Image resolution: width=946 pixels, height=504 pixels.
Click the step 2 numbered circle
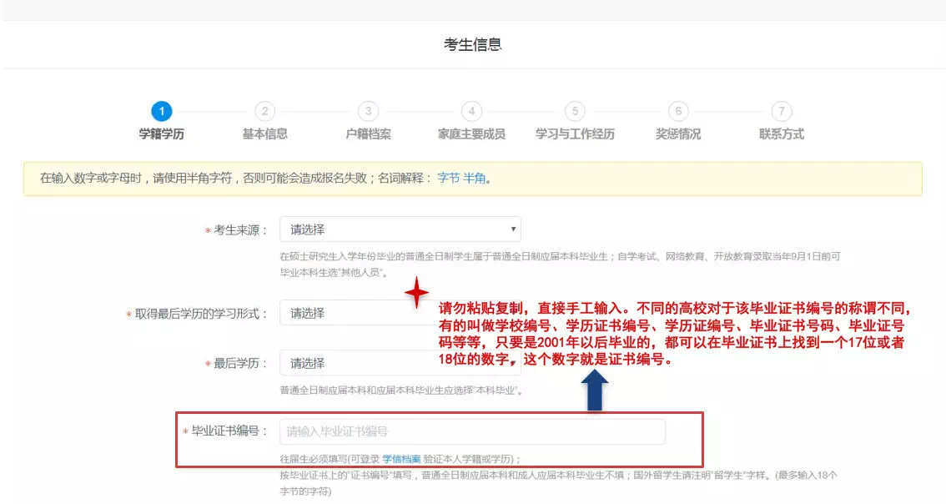(264, 112)
